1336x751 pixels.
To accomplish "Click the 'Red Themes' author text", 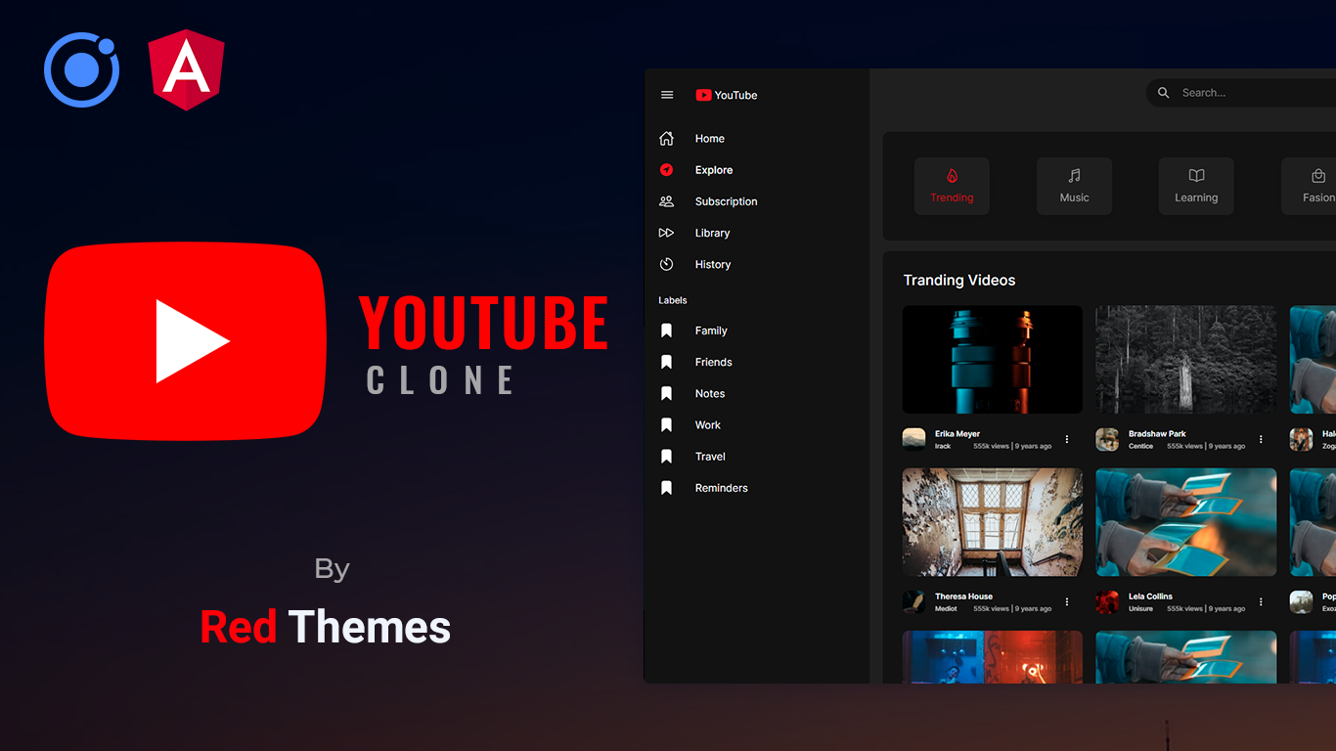I will click(326, 627).
